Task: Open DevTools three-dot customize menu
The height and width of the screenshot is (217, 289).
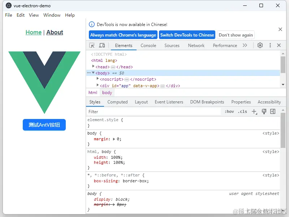Action: pos(270,46)
